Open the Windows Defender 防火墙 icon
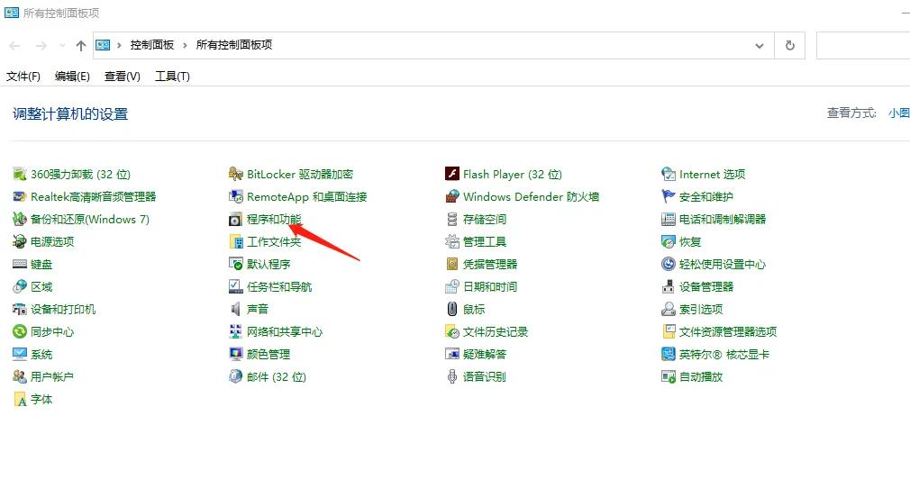This screenshot has height=488, width=910. click(452, 196)
